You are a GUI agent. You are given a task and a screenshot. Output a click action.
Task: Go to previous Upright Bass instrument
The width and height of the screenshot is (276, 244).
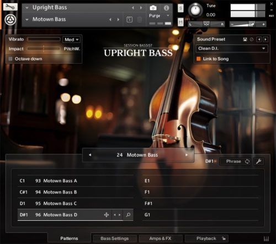pos(133,8)
